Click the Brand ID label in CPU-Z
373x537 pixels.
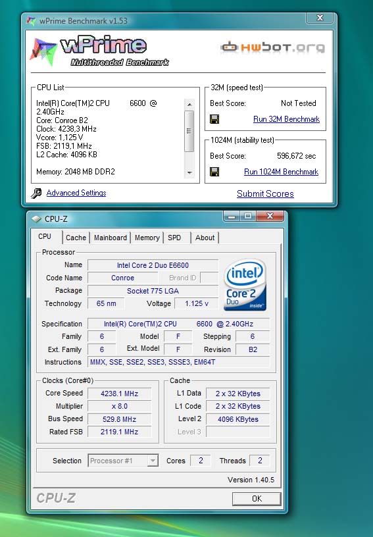[x=182, y=278]
